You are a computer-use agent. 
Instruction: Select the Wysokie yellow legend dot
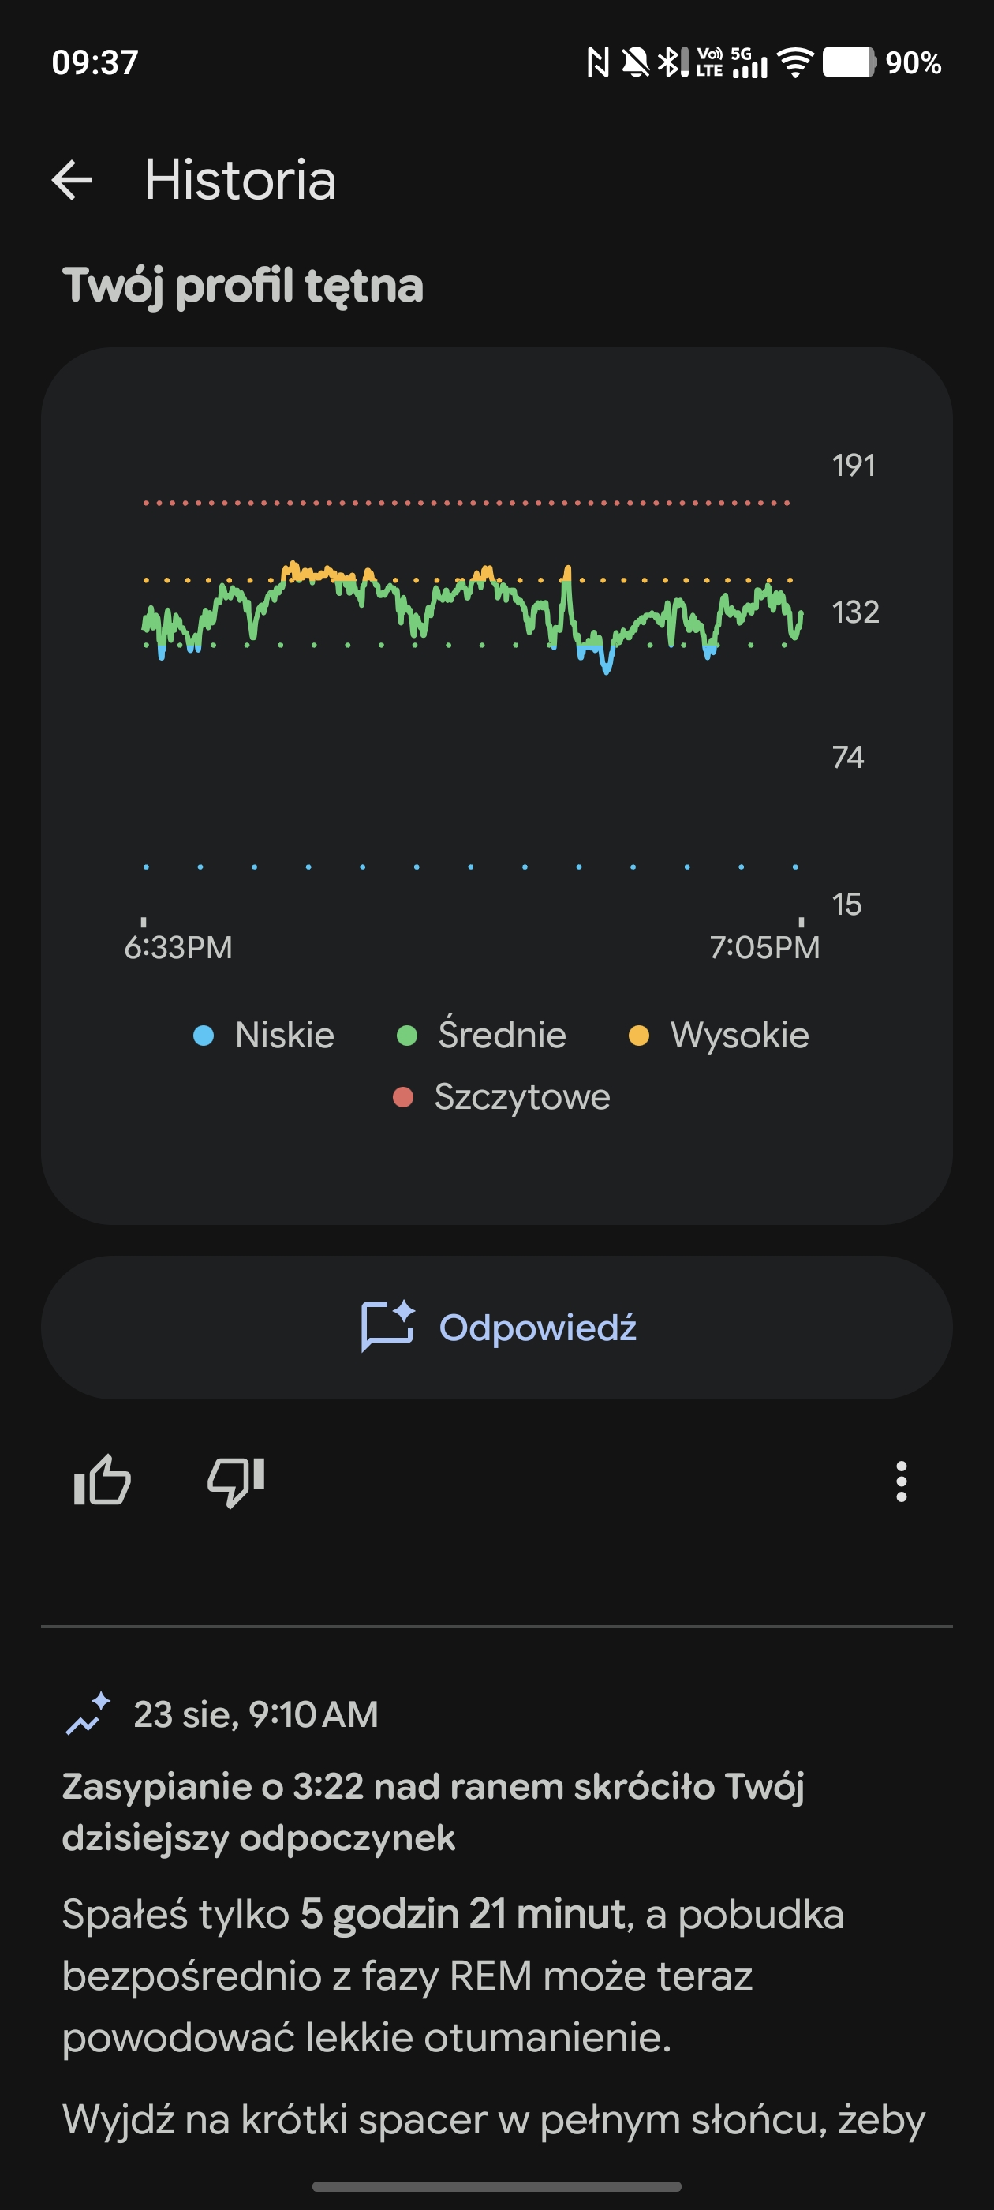tap(639, 1036)
